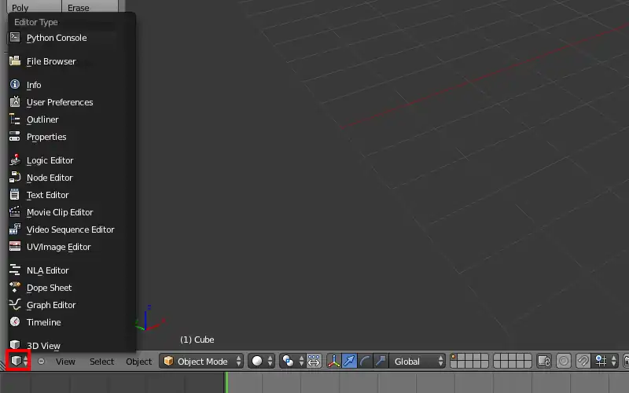This screenshot has width=629, height=393.
Task: Click the Timeline editor icon
Action: click(15, 322)
